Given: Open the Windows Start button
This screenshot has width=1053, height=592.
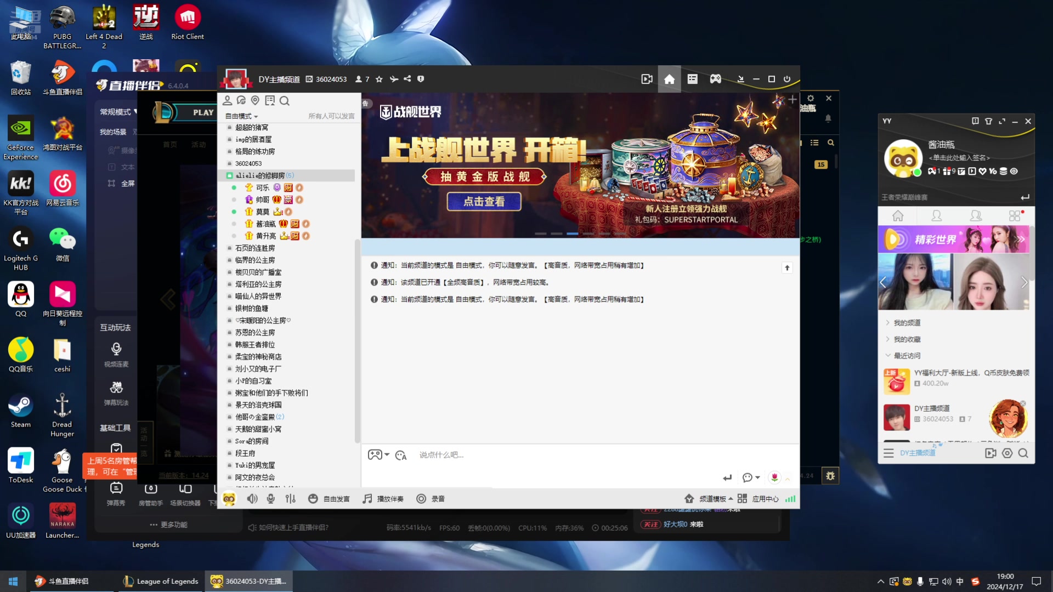Looking at the screenshot, I should 13,581.
